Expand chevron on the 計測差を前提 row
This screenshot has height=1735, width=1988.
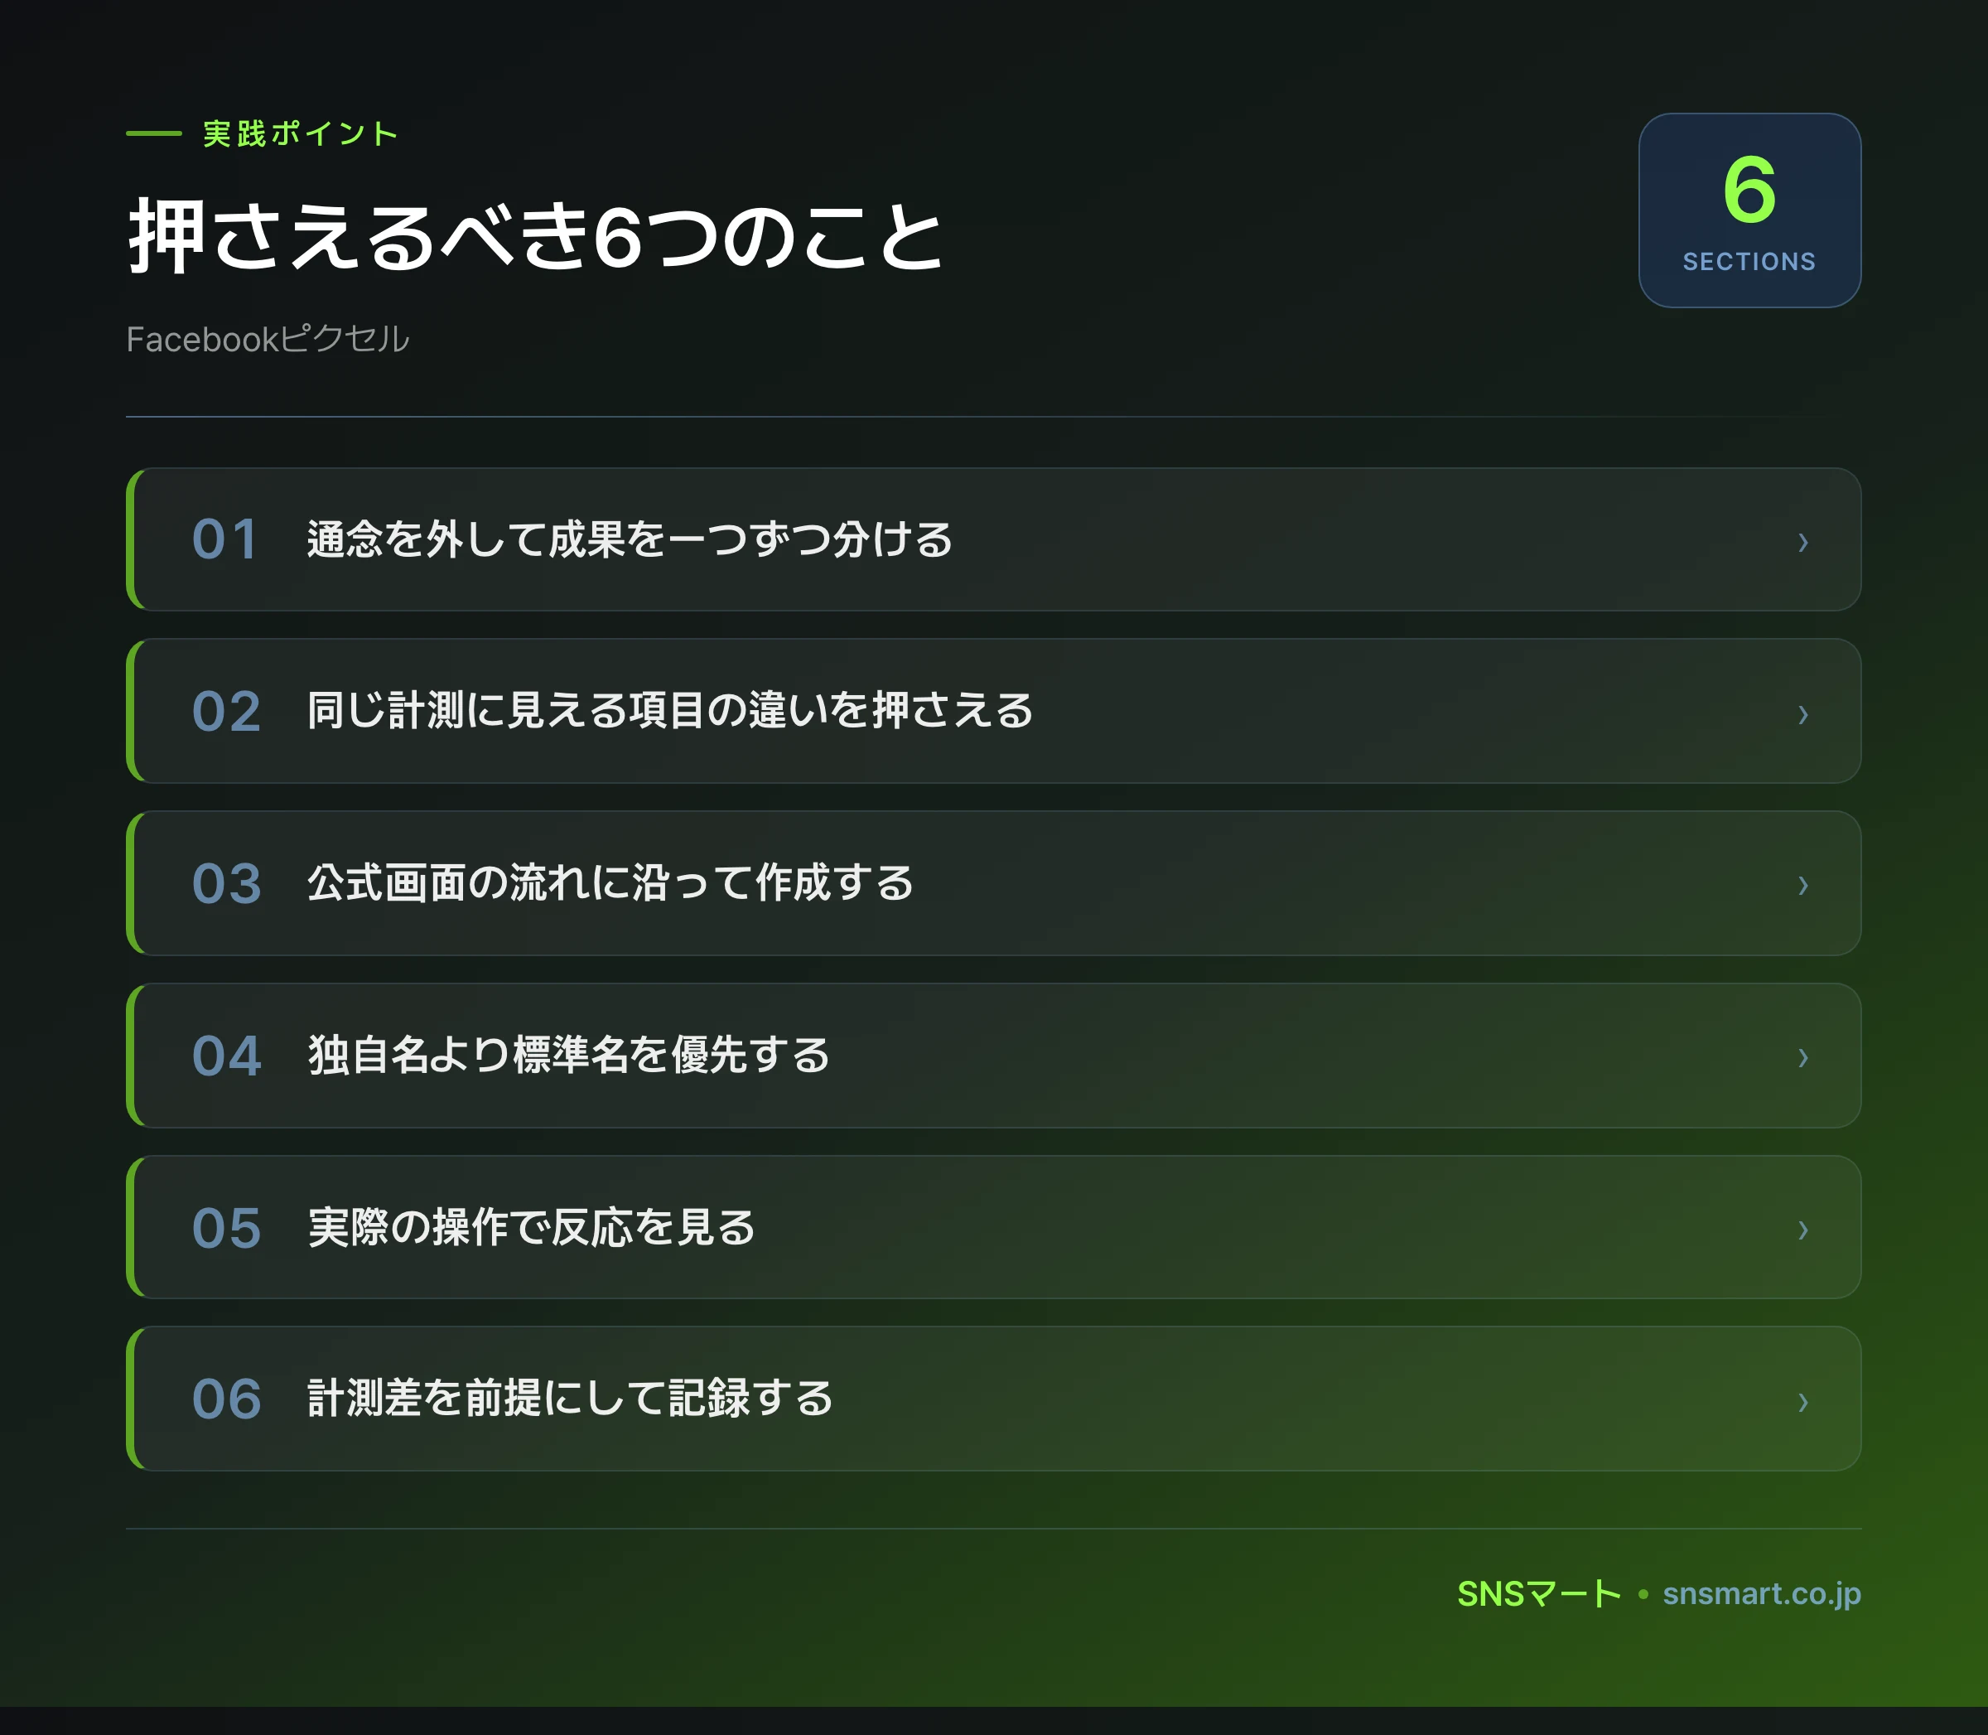pyautogui.click(x=1802, y=1402)
